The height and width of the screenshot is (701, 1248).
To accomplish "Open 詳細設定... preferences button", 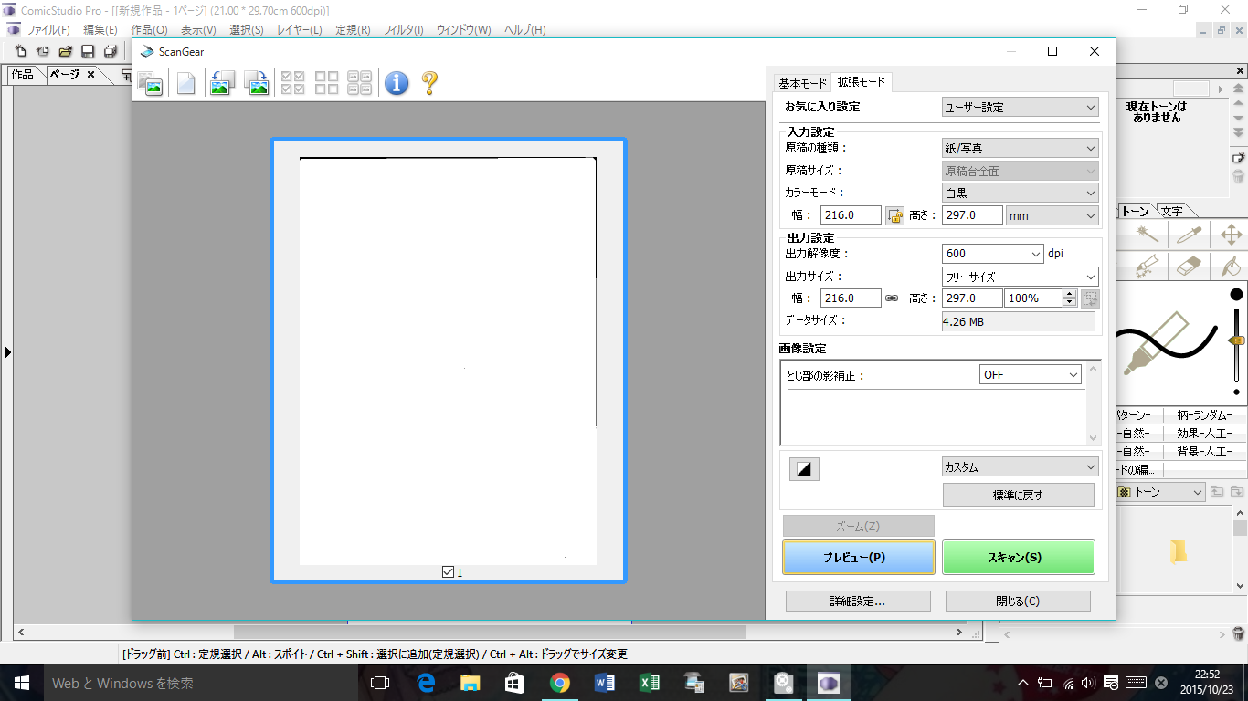I will click(858, 601).
